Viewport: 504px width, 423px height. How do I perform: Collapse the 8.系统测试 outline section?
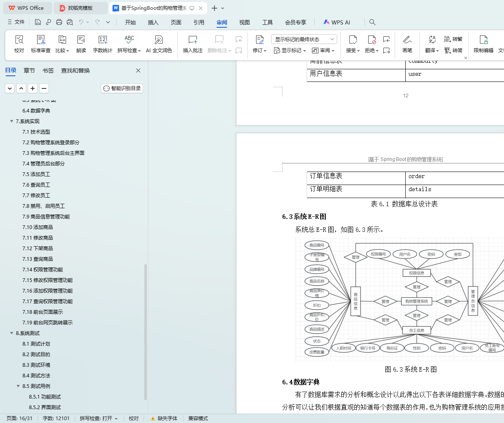pos(11,333)
